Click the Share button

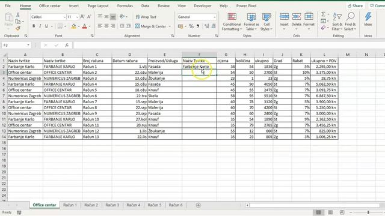point(356,5)
